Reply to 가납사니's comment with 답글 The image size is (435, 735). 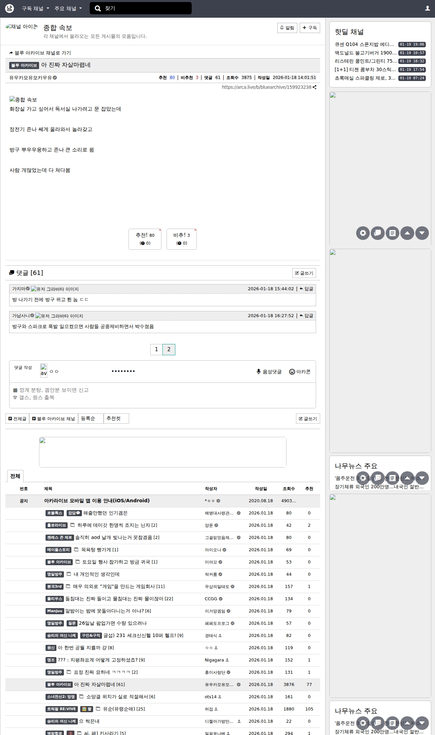point(307,316)
